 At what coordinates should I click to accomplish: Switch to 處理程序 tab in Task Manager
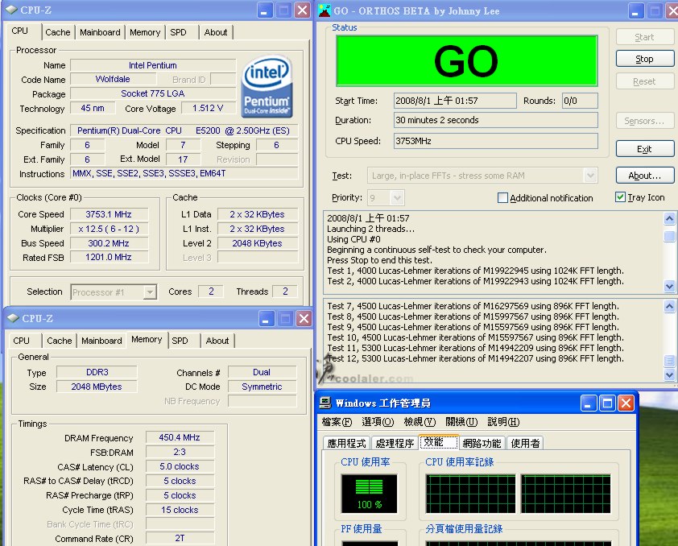point(395,443)
